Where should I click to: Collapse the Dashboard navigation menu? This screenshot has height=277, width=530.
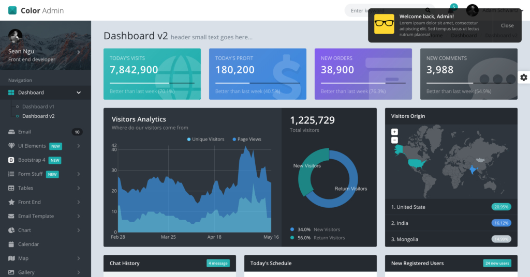click(x=46, y=93)
